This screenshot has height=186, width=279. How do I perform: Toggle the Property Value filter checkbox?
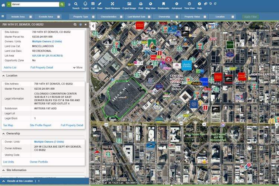(205, 17)
